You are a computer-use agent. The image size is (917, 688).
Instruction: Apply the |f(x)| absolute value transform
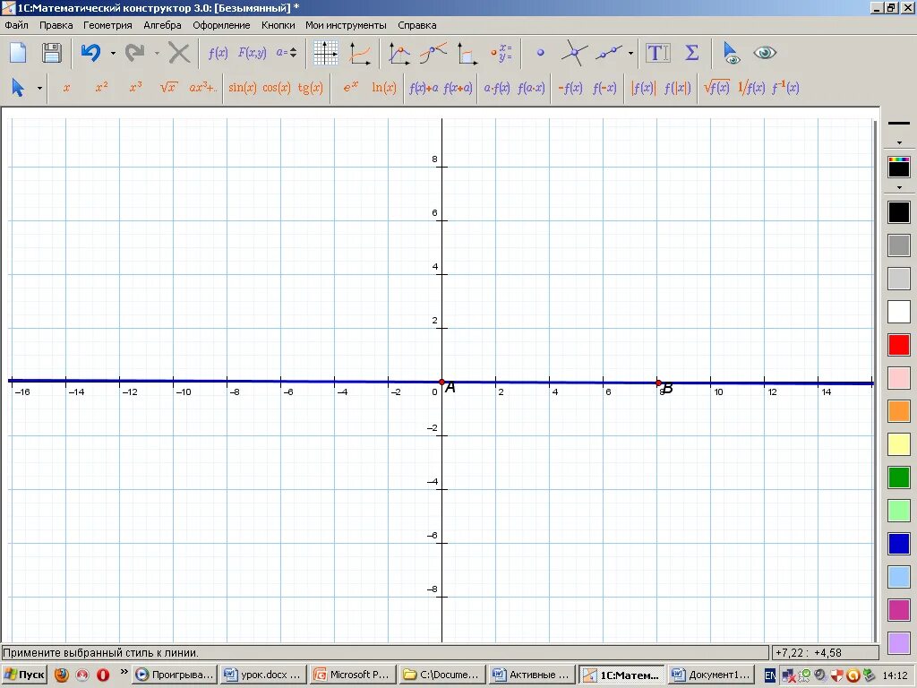click(x=643, y=88)
